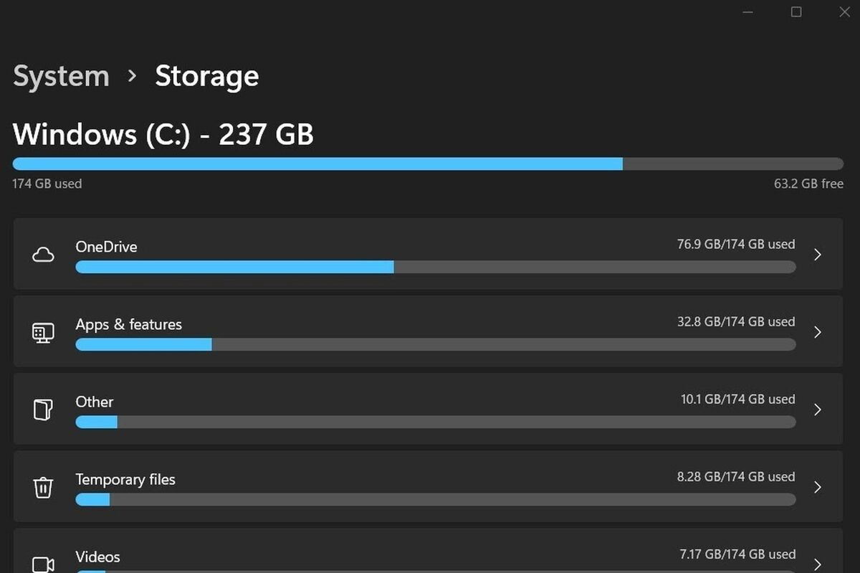Click the Storage breadcrumb title

pos(207,76)
